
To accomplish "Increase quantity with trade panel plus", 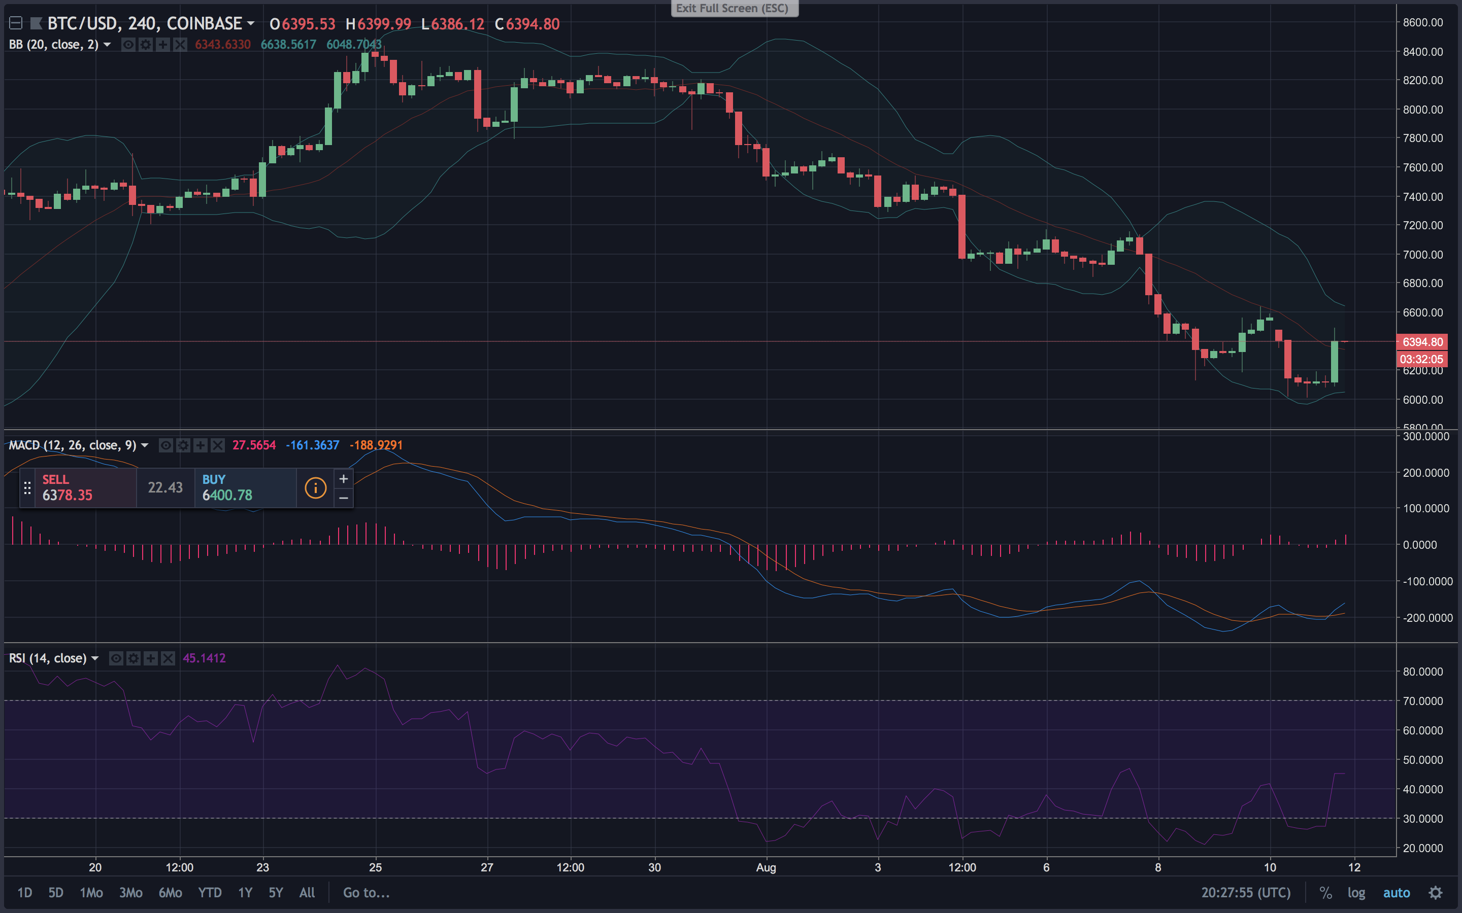I will point(343,479).
